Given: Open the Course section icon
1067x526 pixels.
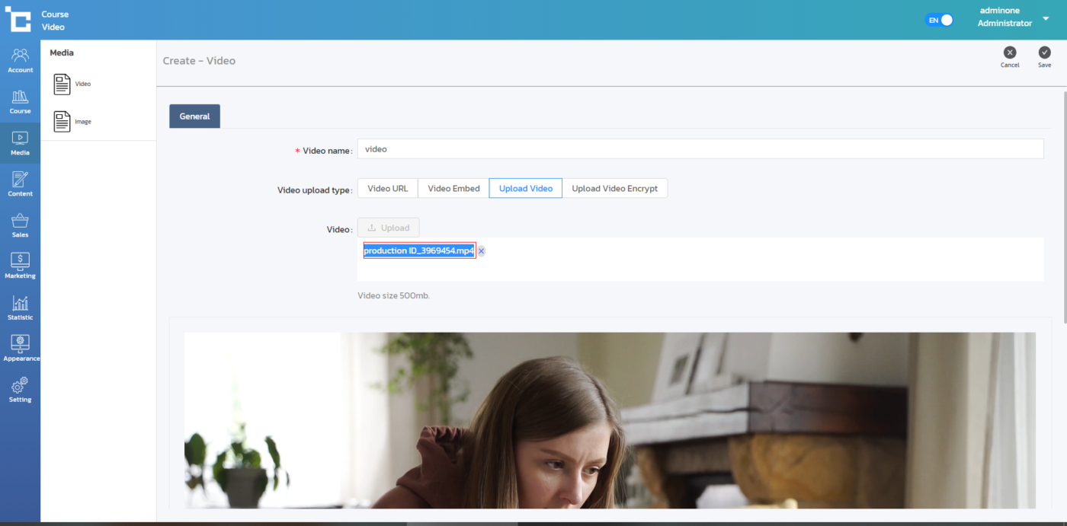Looking at the screenshot, I should click(x=20, y=100).
